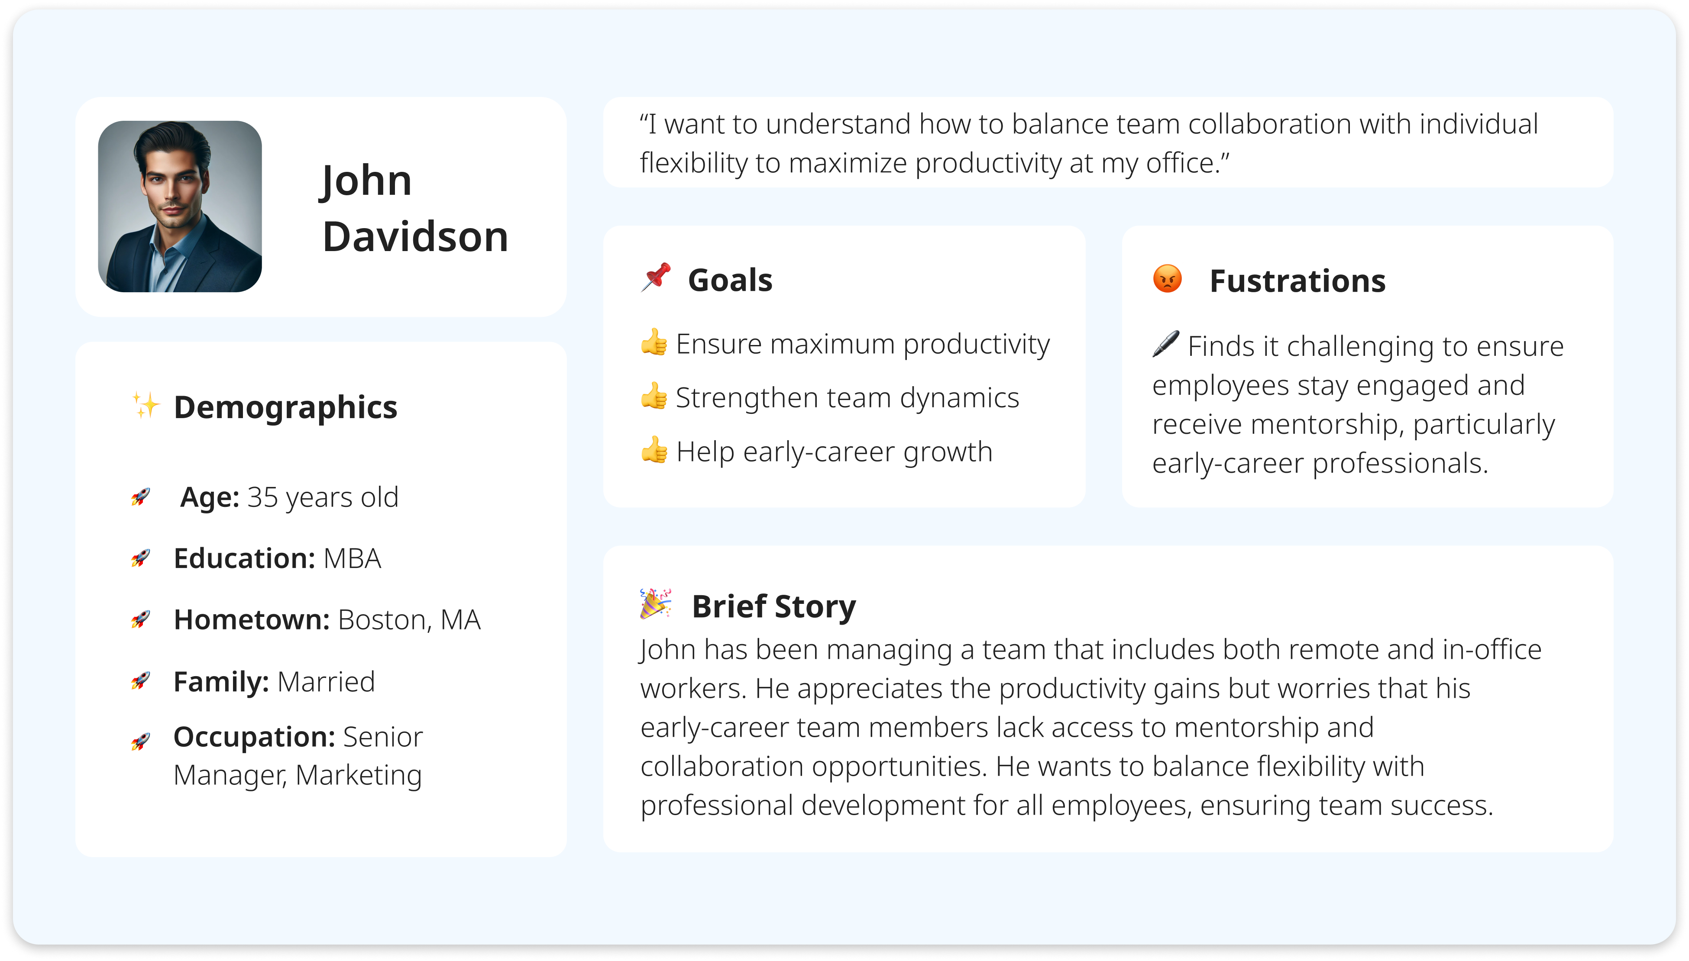Click thumbs-up icon by Ensure maximum productivity
This screenshot has height=961, width=1689.
(654, 342)
